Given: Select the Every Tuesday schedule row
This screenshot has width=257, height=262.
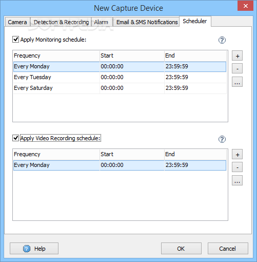Looking at the screenshot, I should [x=120, y=77].
